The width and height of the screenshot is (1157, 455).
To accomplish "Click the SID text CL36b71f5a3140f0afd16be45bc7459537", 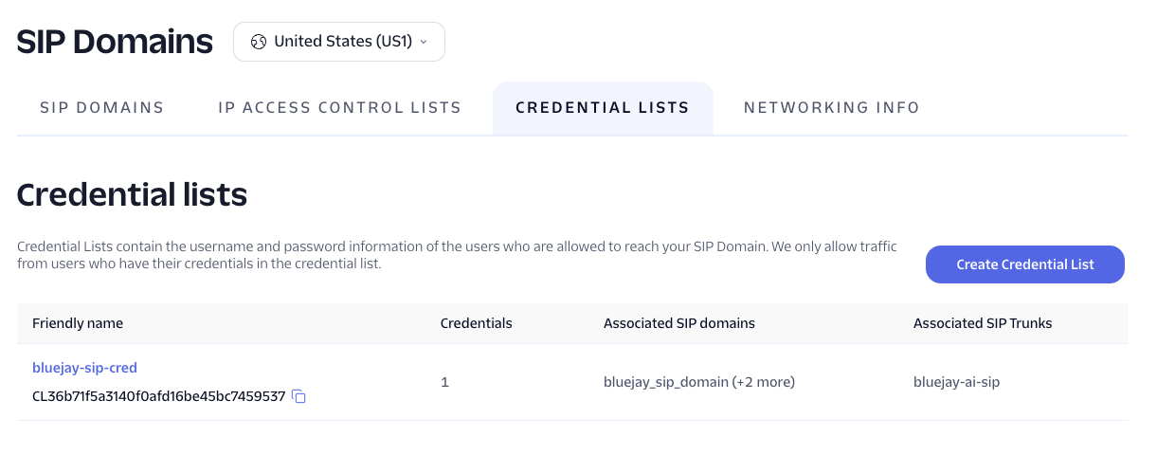I will [159, 396].
